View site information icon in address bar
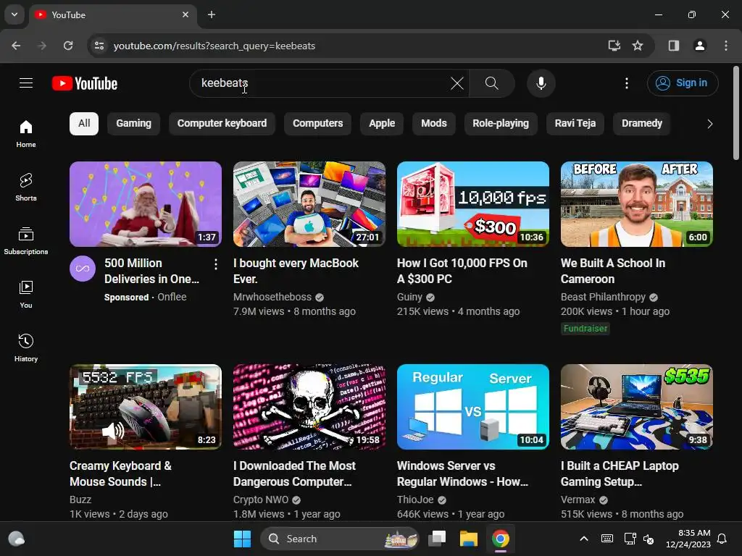Screen dimensions: 742x556 tap(99, 46)
